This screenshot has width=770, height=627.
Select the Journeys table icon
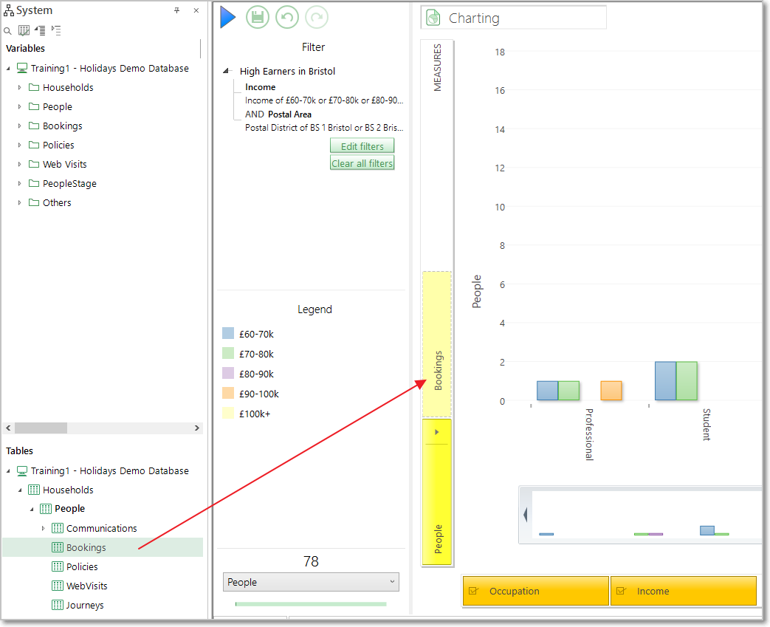58,605
